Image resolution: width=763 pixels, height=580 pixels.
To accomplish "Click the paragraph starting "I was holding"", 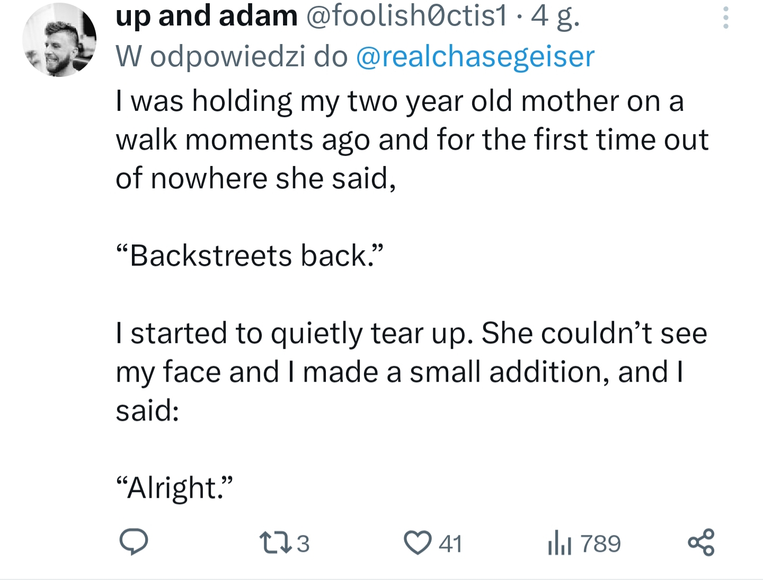I will pyautogui.click(x=400, y=101).
